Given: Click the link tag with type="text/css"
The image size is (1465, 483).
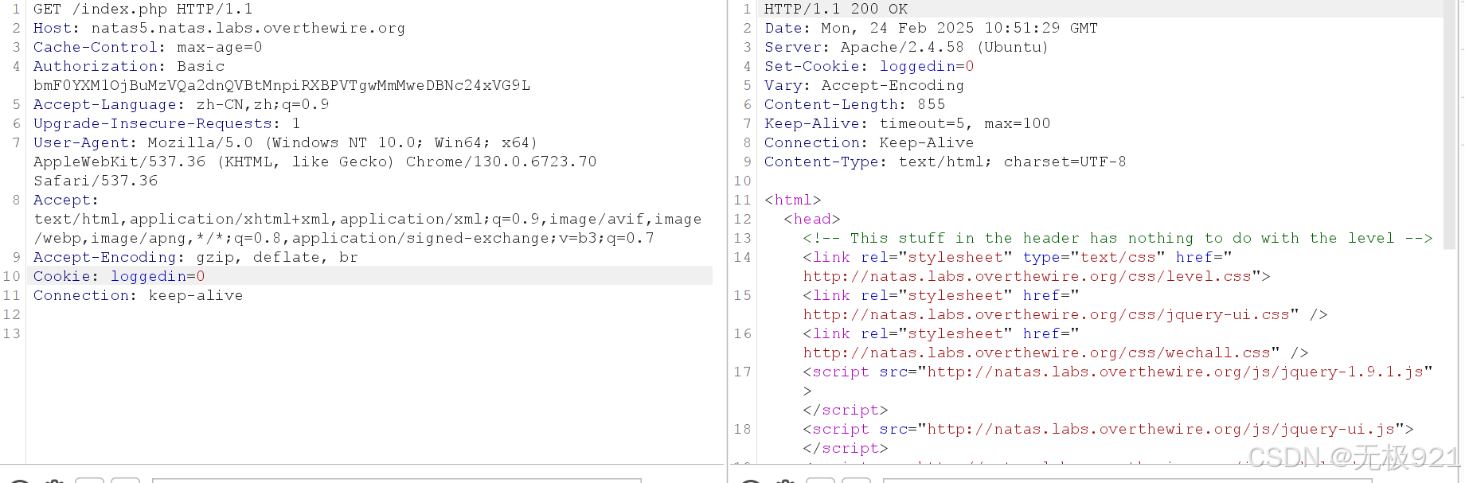Looking at the screenshot, I should tap(1018, 257).
